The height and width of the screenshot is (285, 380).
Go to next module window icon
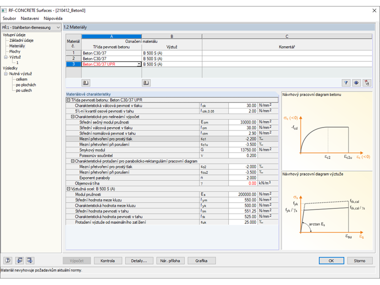[30, 260]
